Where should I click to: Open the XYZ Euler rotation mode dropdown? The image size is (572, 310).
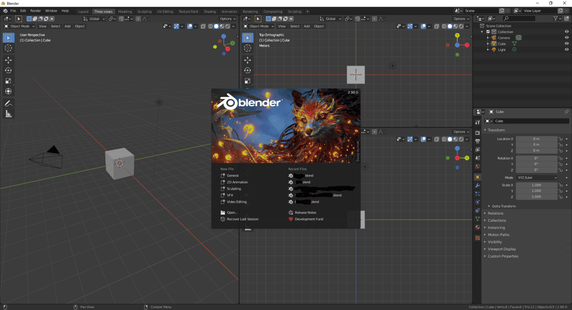pos(536,178)
